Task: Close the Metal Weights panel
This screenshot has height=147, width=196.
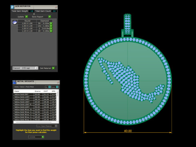Action: pos(58,82)
